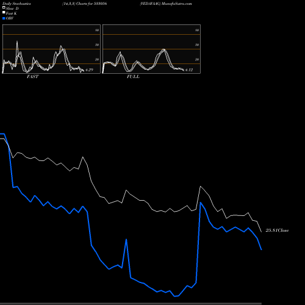Viewport: 305px width, 305px height.
Task: Click the 20 level label in FAST chart
Action: 97,59
